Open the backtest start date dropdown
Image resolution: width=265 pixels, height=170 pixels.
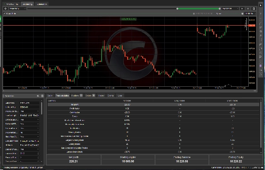[x=18, y=9]
